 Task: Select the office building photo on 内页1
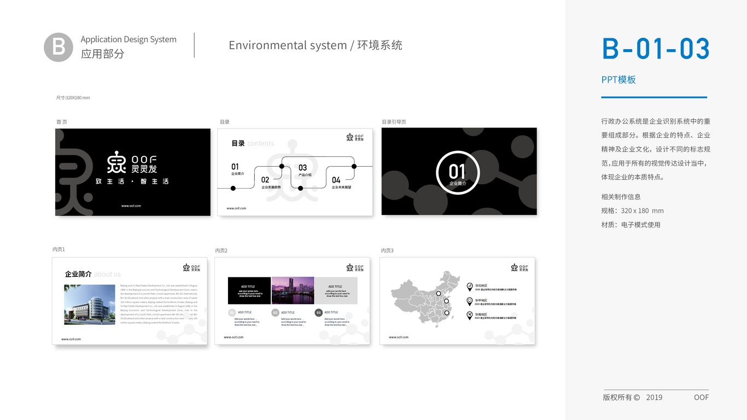[90, 305]
